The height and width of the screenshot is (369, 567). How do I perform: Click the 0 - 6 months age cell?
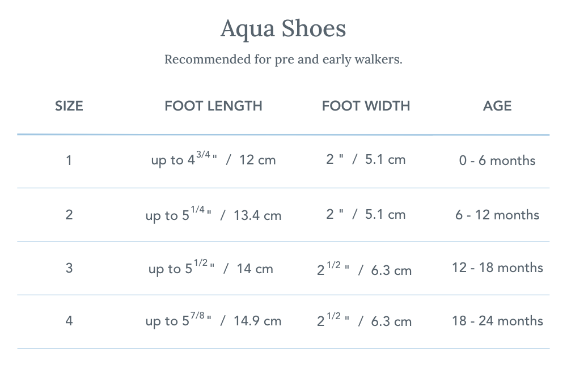click(x=497, y=160)
